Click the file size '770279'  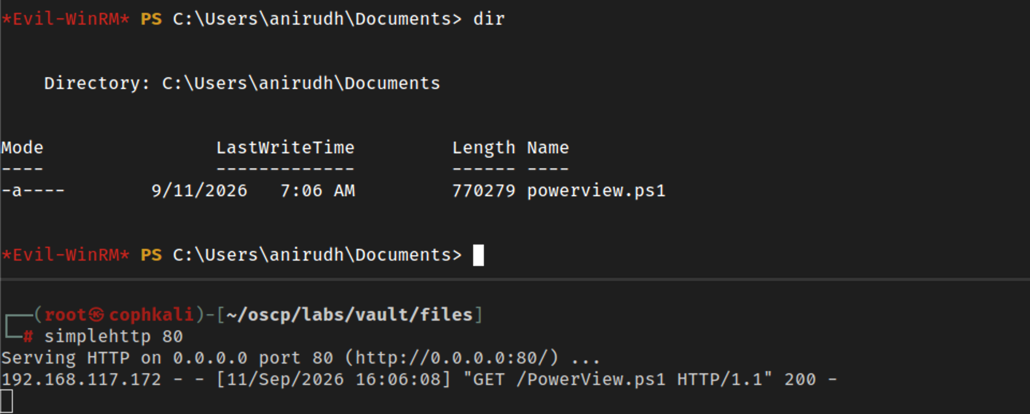click(483, 190)
